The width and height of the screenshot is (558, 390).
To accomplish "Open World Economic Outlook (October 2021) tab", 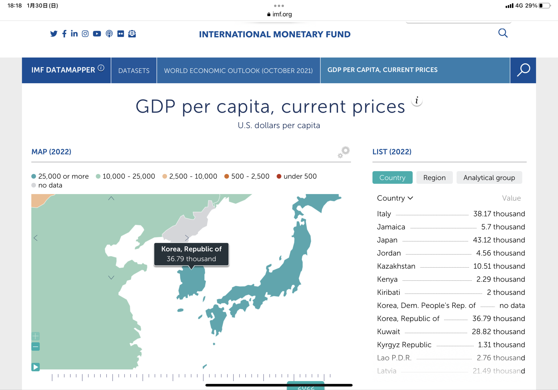I will coord(238,71).
